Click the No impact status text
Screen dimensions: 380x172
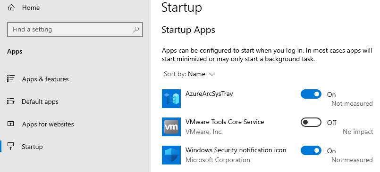click(x=358, y=132)
